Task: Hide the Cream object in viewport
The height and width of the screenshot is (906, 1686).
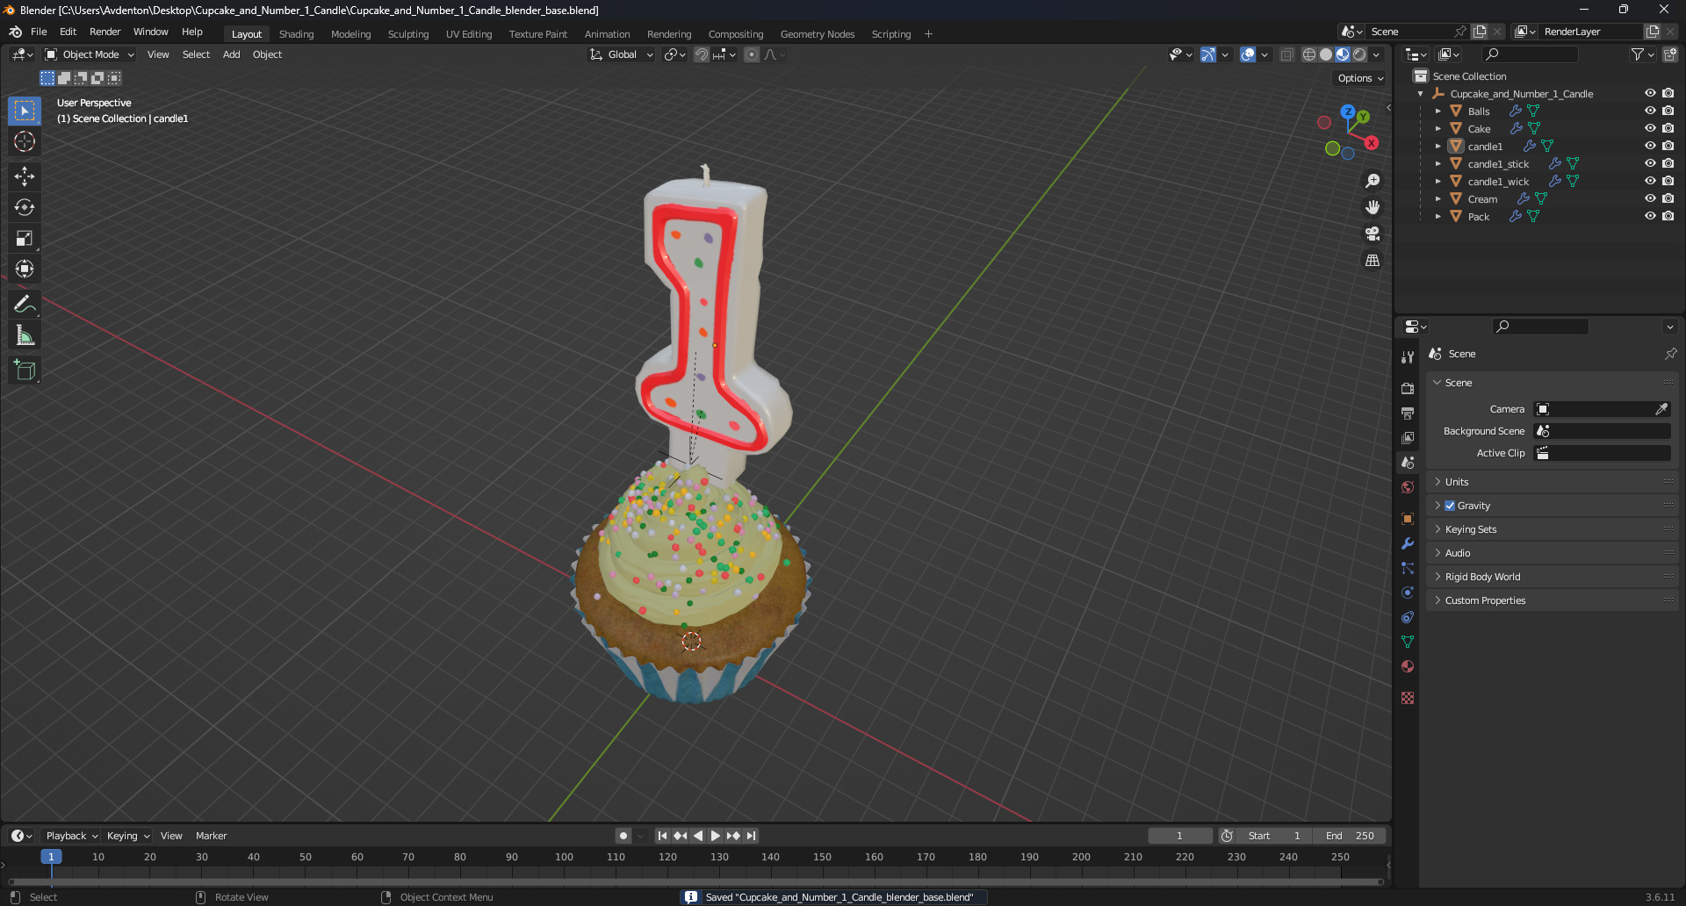Action: pos(1650,198)
